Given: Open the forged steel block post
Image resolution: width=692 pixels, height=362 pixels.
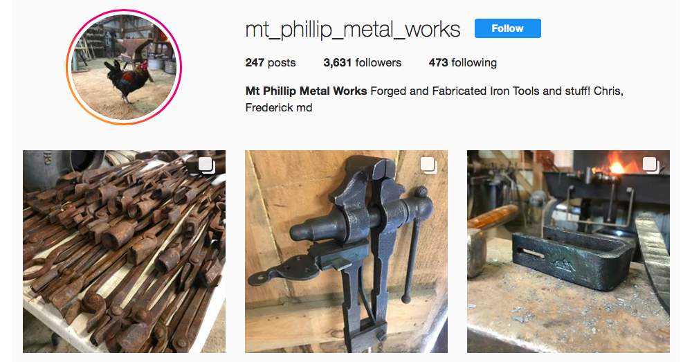Looking at the screenshot, I should (x=568, y=251).
